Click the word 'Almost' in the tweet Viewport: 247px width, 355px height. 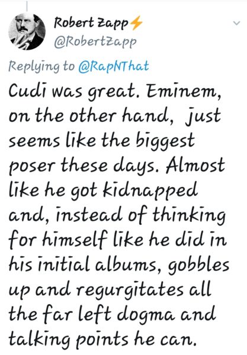tap(195, 164)
